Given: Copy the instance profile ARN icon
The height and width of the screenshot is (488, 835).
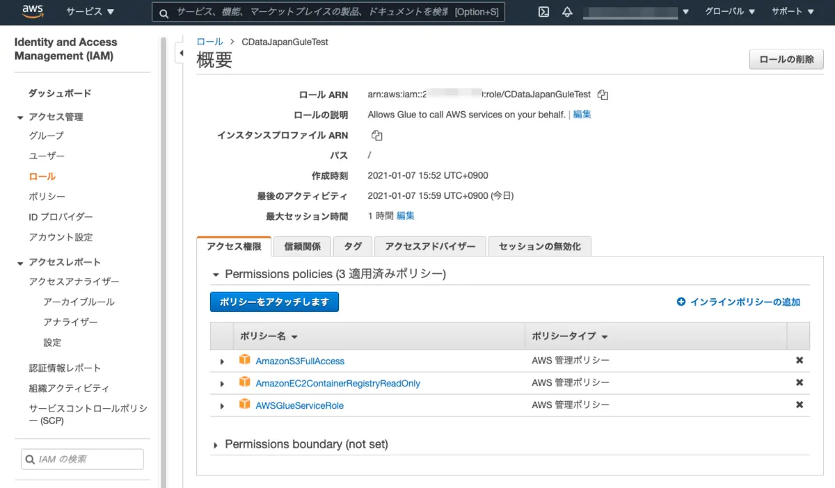Looking at the screenshot, I should (377, 135).
